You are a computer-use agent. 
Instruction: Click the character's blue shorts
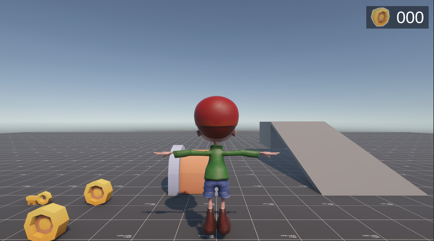point(216,188)
